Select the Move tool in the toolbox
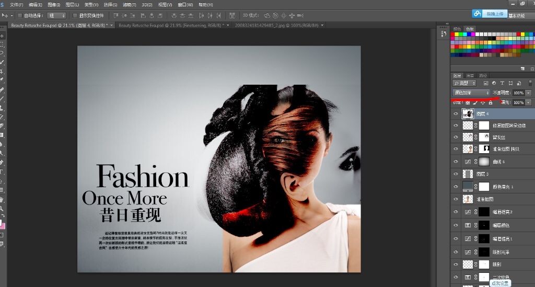The height and width of the screenshot is (287, 535). click(x=2, y=36)
